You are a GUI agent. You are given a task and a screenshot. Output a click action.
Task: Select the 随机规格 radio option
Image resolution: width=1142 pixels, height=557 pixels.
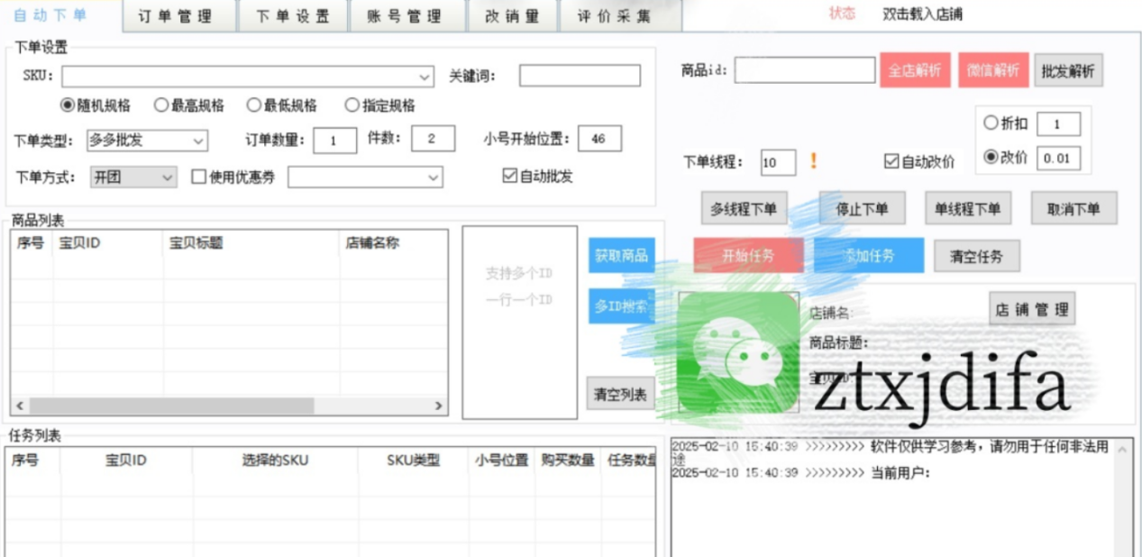68,105
